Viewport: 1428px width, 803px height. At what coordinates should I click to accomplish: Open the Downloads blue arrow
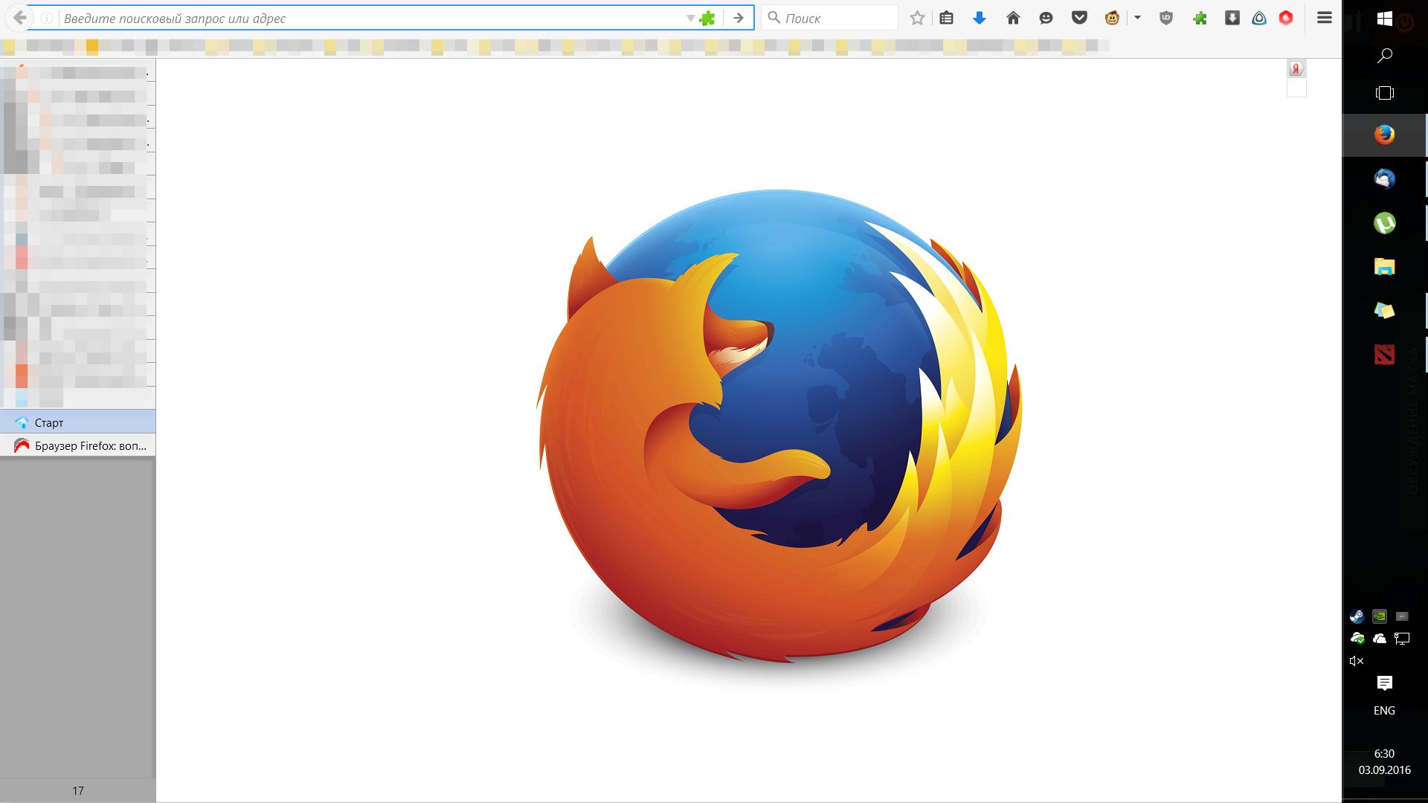(x=980, y=18)
